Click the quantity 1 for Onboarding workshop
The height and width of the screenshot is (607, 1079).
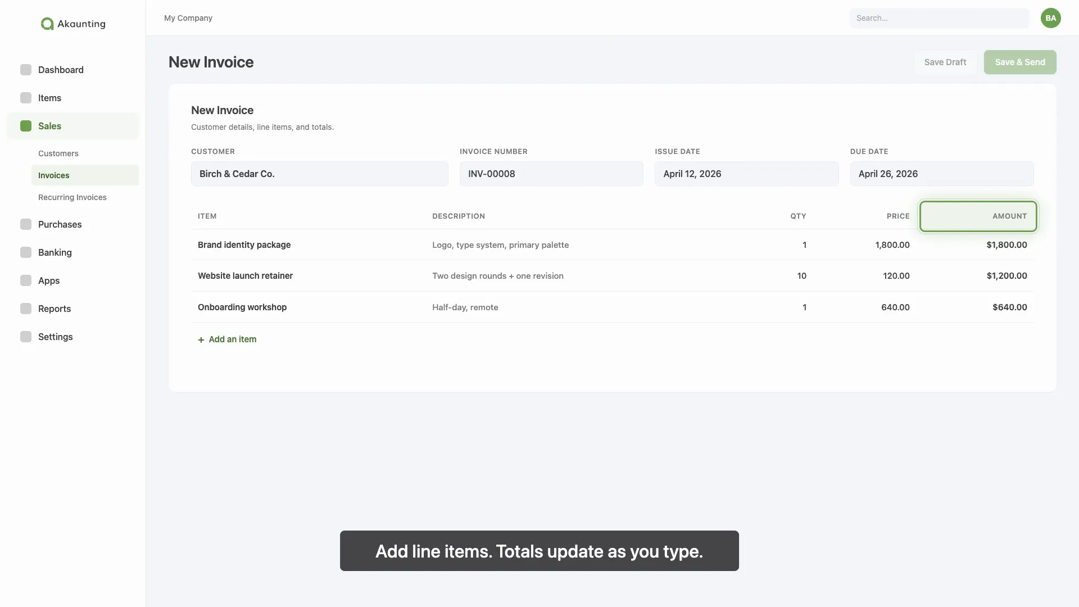click(805, 307)
